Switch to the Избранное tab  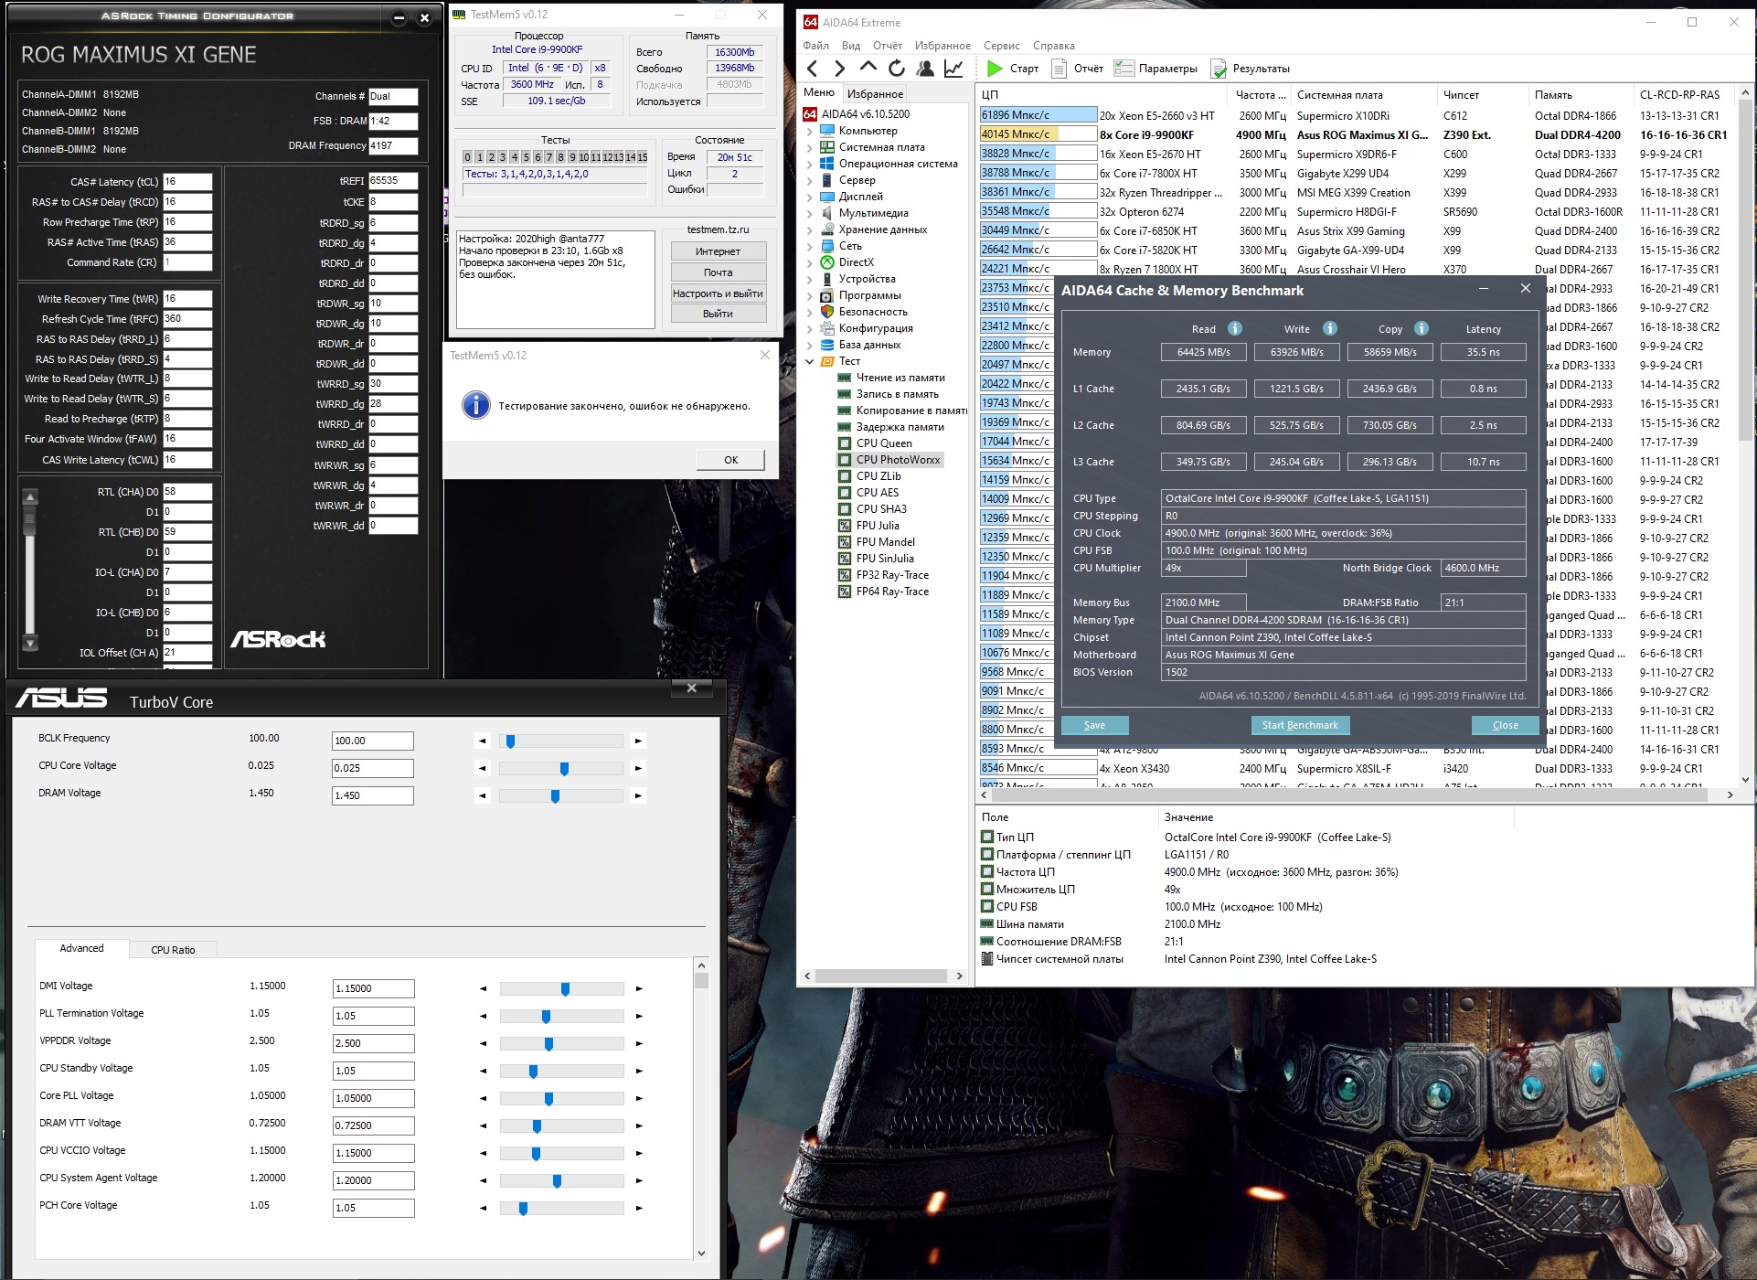(875, 93)
